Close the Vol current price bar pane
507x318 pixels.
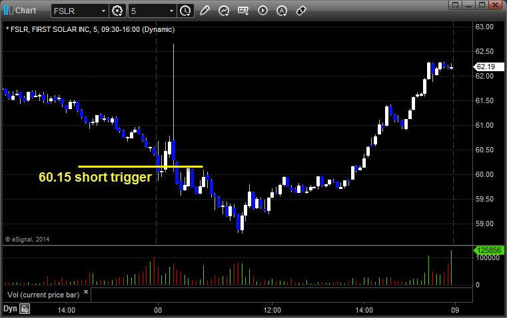coord(86,292)
